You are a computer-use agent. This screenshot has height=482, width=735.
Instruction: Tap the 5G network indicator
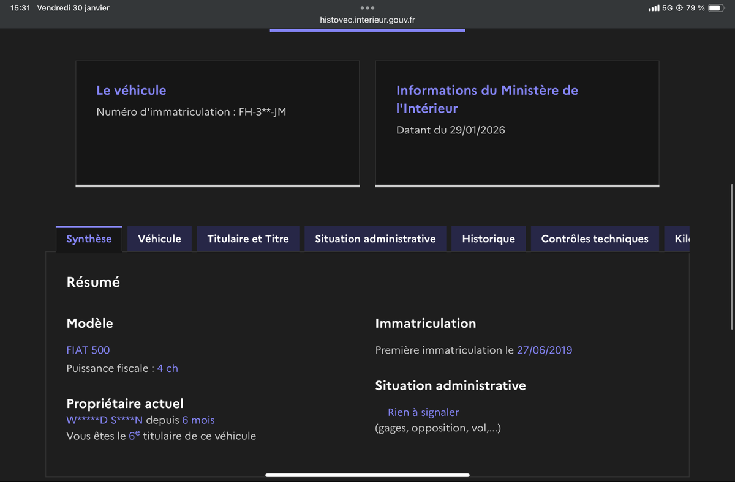click(667, 8)
